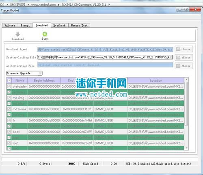
Task: Click the folder icon for Authentication choose
Action: 178,66
